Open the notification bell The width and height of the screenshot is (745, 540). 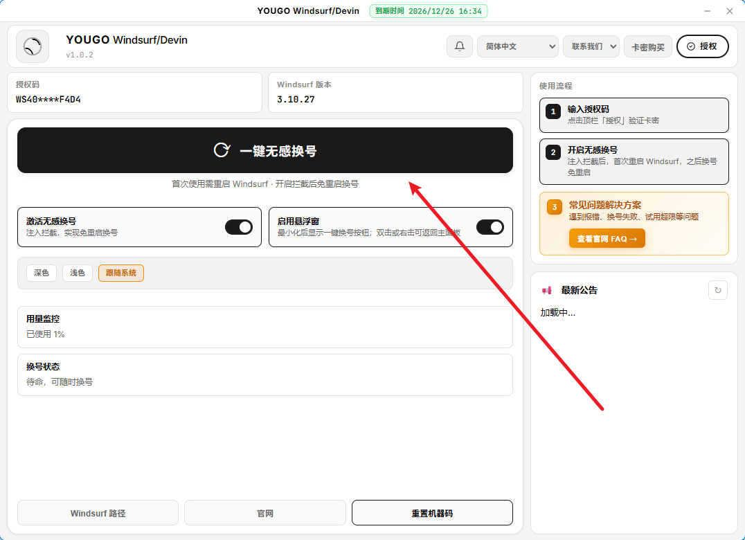[460, 46]
